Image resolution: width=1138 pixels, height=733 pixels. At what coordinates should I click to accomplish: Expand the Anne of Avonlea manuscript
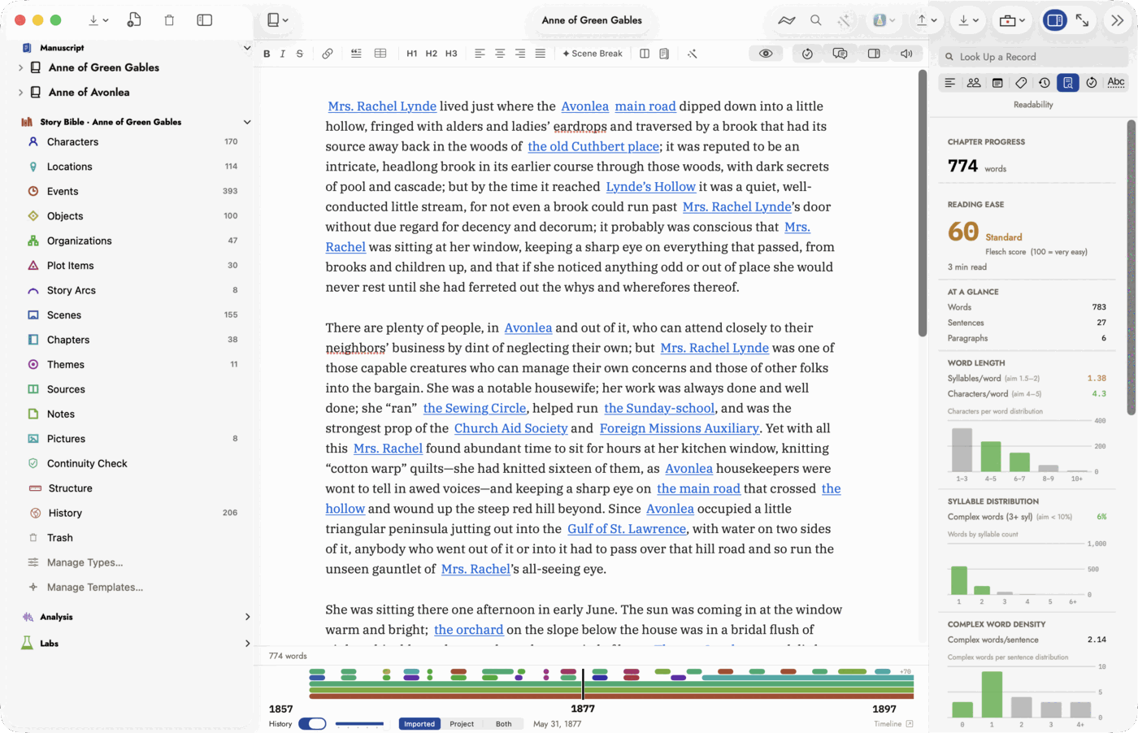pos(20,93)
